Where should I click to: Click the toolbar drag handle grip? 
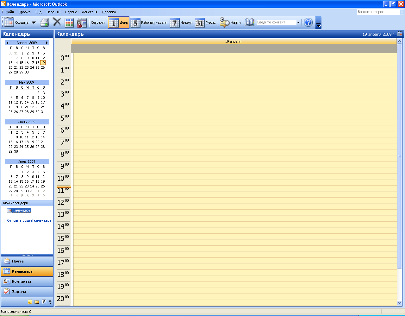(3, 22)
